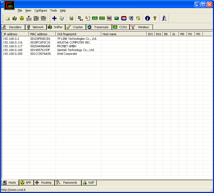This screenshot has height=193, width=214.
Task: Open the blue About info icon
Action: [147, 18]
